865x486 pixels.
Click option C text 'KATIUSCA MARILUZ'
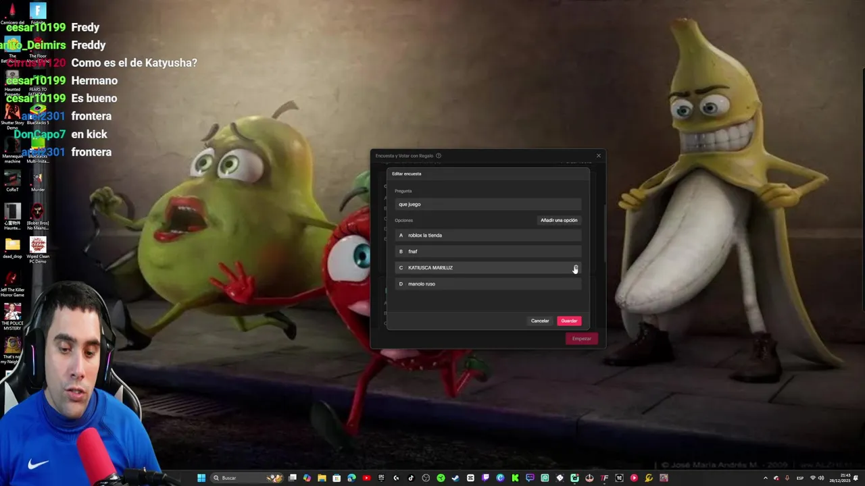[x=430, y=268]
